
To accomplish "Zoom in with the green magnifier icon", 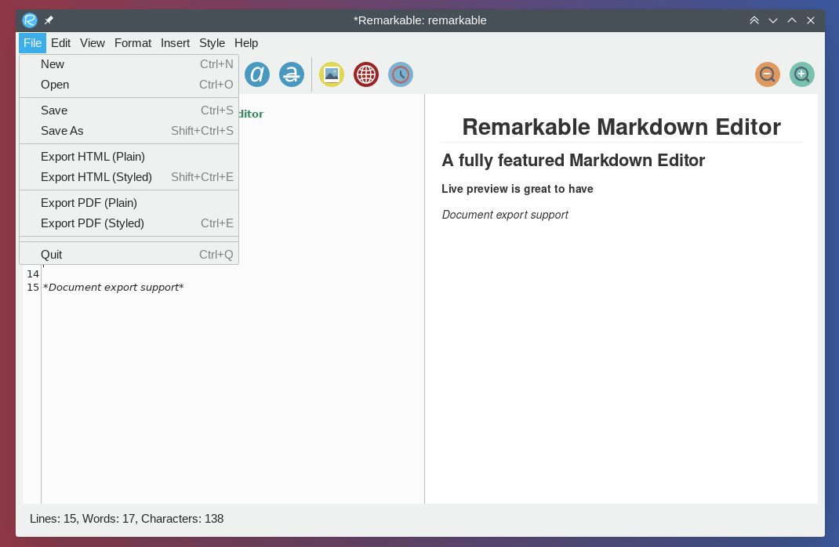I will (802, 74).
